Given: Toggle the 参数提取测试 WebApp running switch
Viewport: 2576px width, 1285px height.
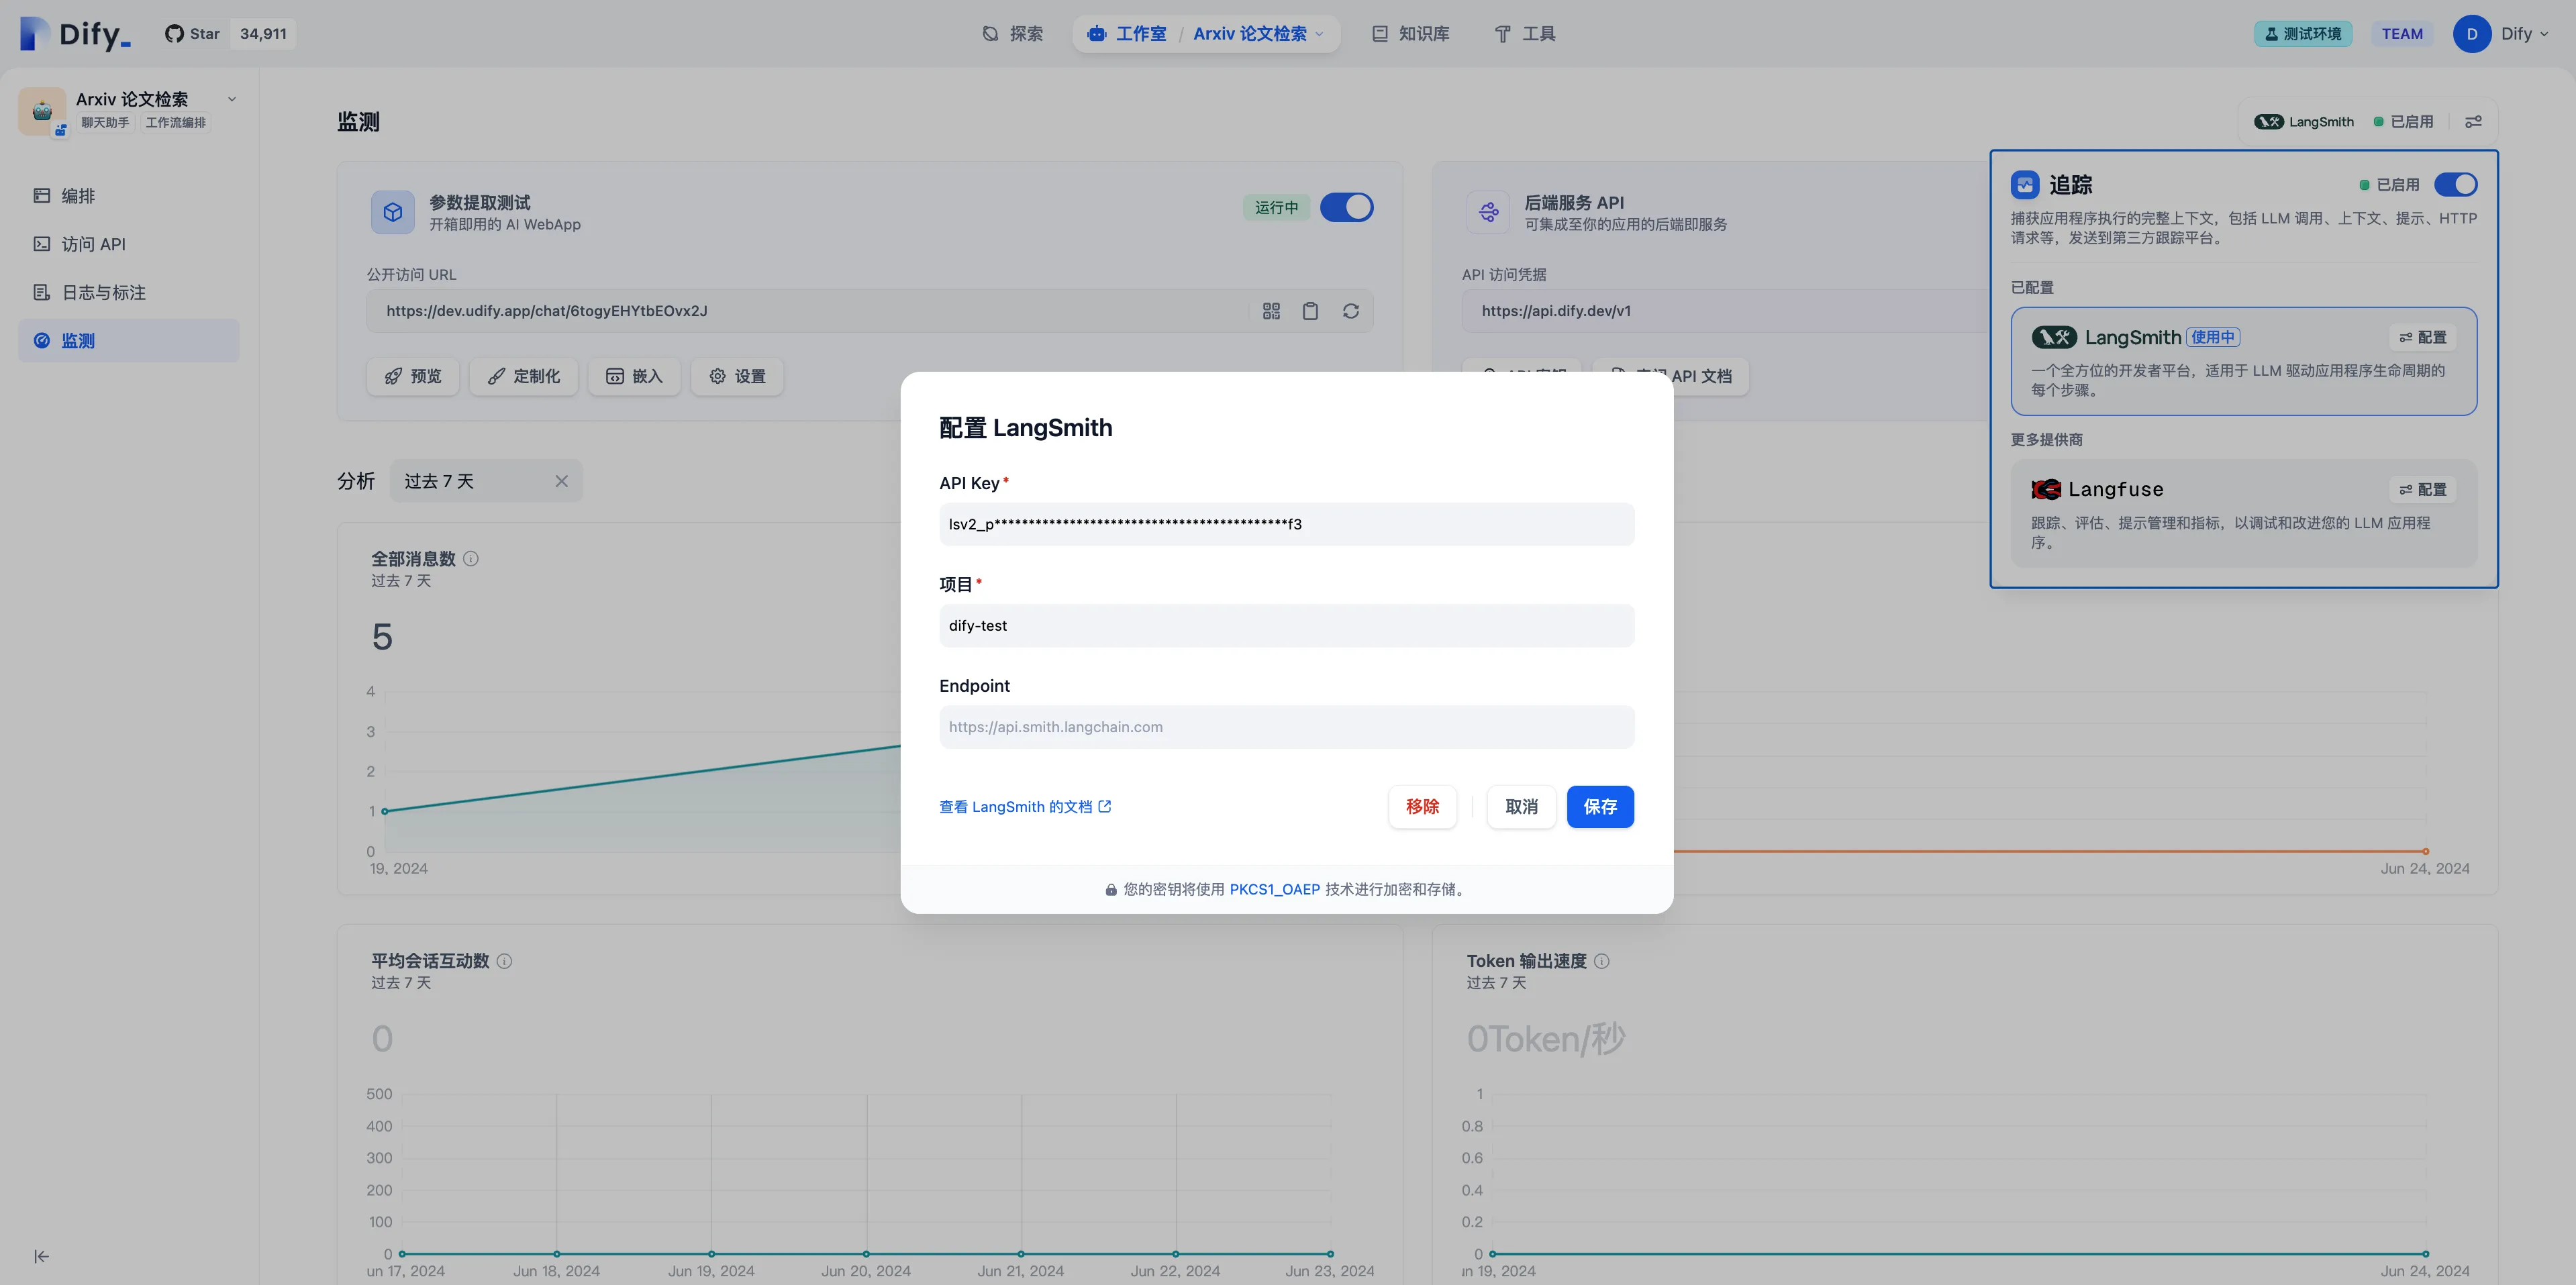Looking at the screenshot, I should pos(1346,207).
